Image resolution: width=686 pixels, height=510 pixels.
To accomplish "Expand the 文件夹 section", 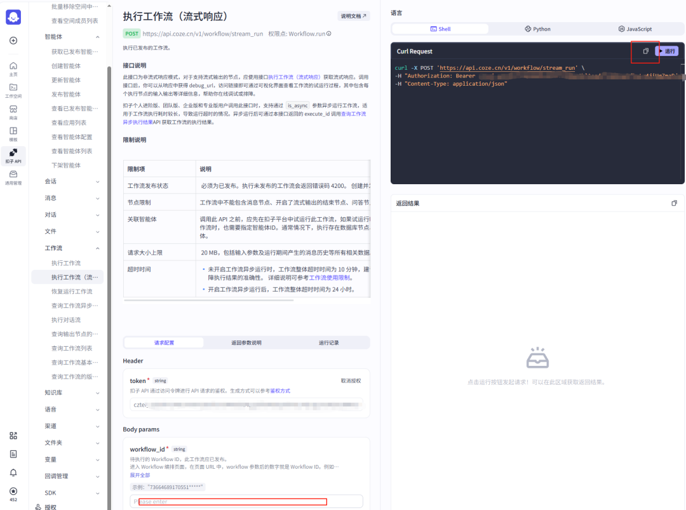I will pyautogui.click(x=98, y=443).
